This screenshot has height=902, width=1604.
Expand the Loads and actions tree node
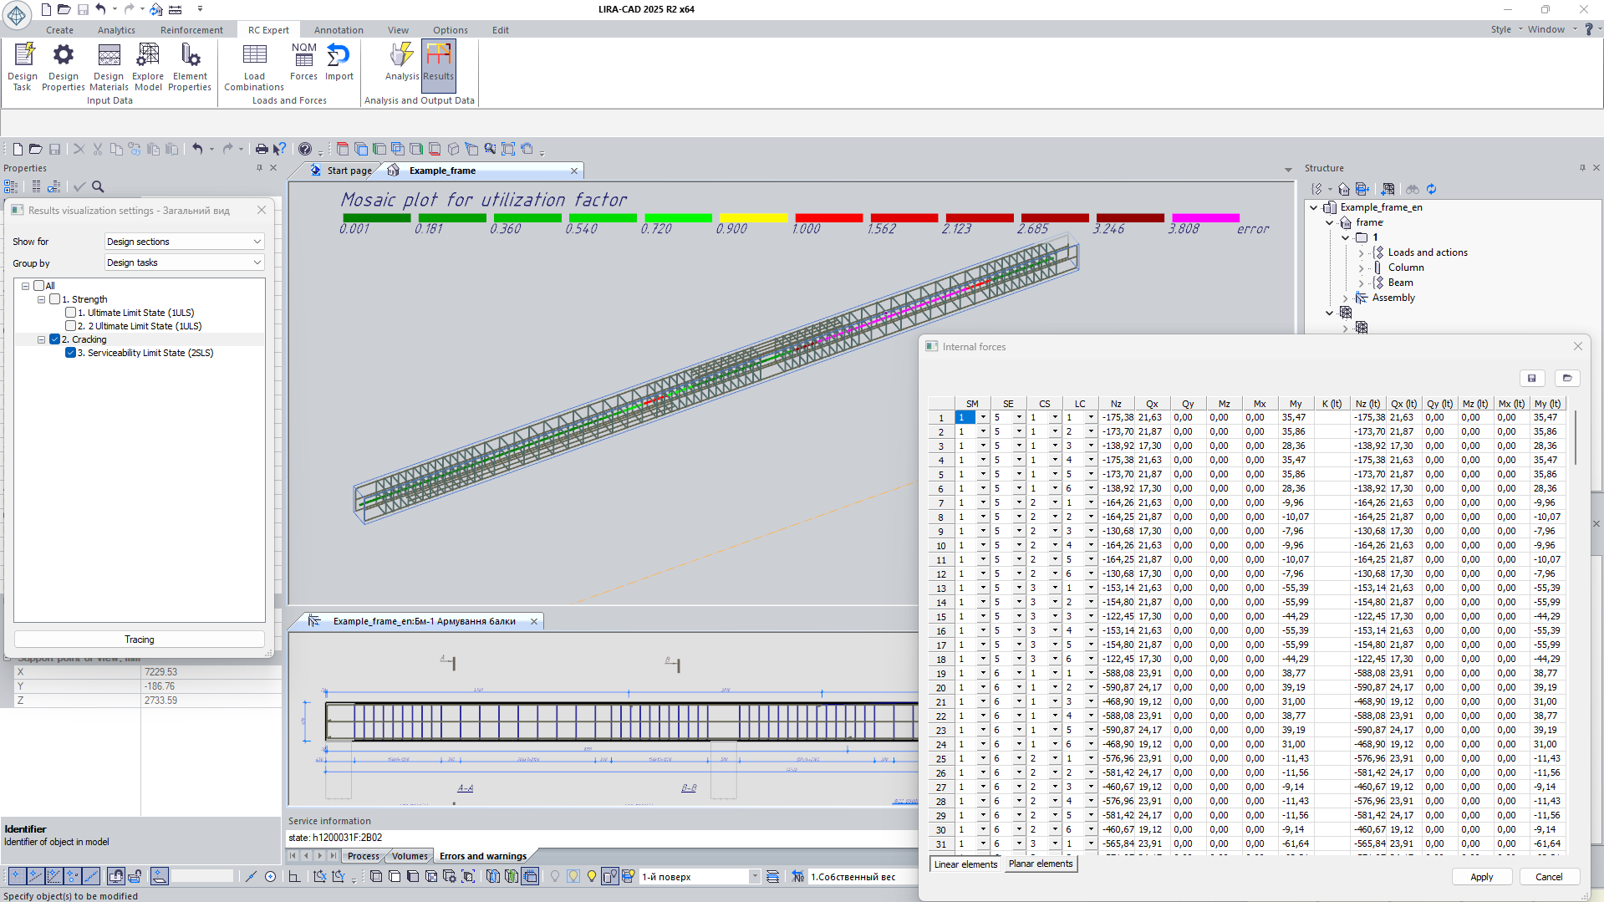point(1361,252)
